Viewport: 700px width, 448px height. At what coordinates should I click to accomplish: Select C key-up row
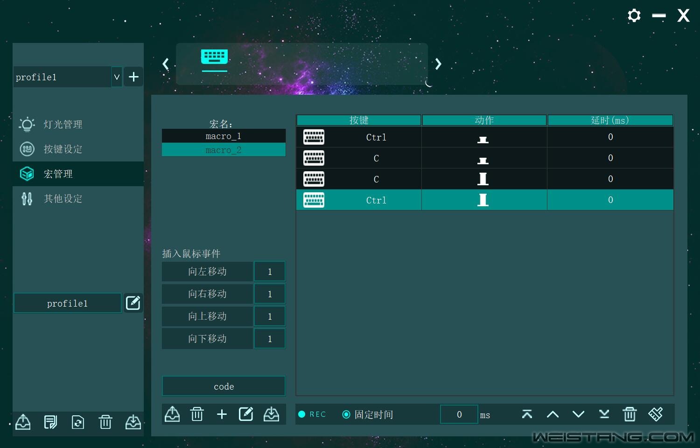pyautogui.click(x=485, y=179)
